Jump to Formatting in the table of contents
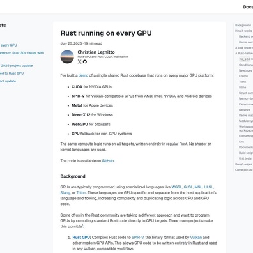Viewport: 253px width, 253px height. tap(246, 136)
